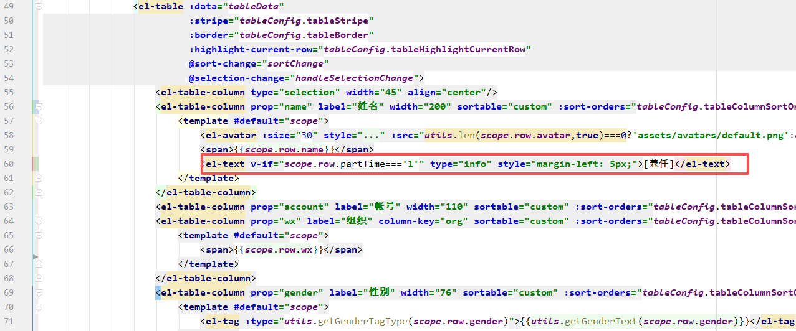Fold the template block starting at line 57

[x=39, y=121]
